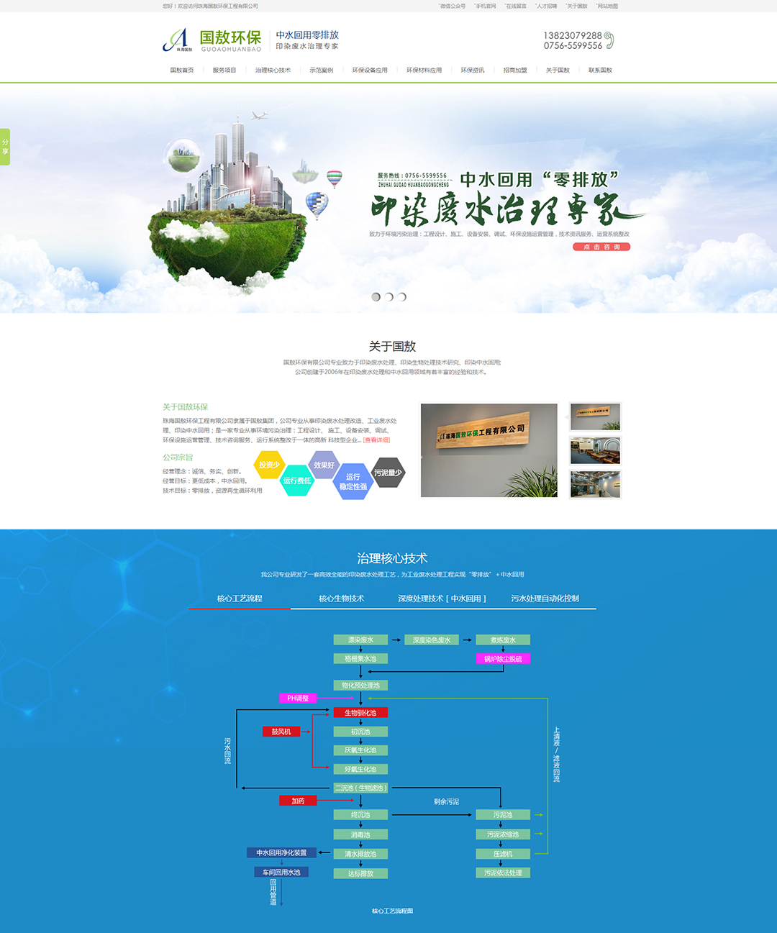The width and height of the screenshot is (777, 933).
Task: Open the 查看详细 link in about section
Action: coord(377,440)
